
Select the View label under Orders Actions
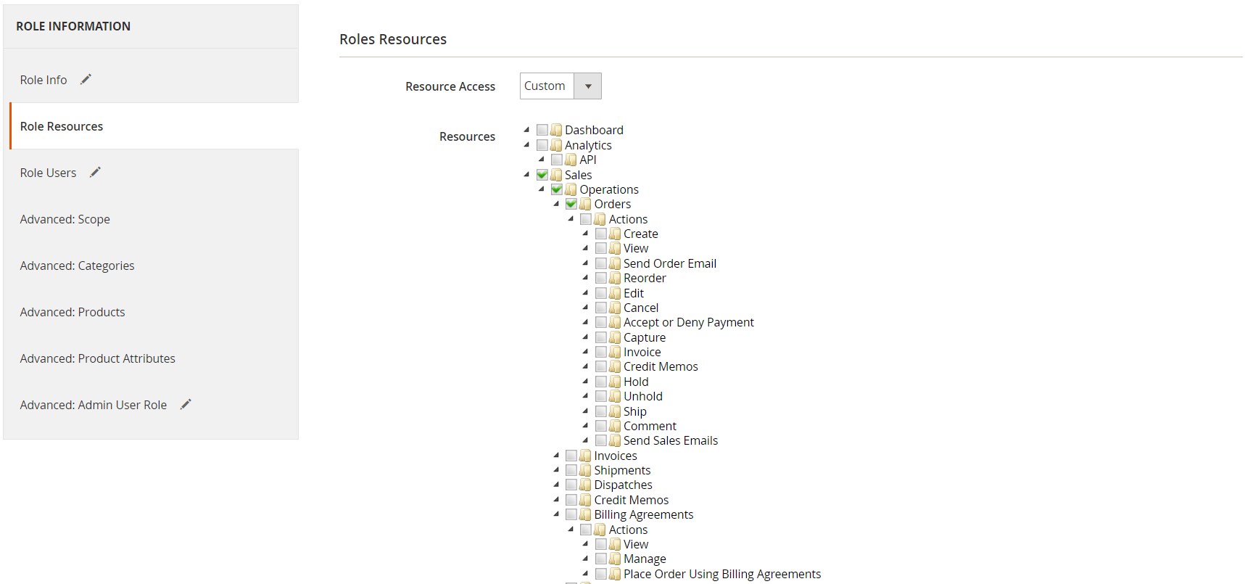click(636, 248)
